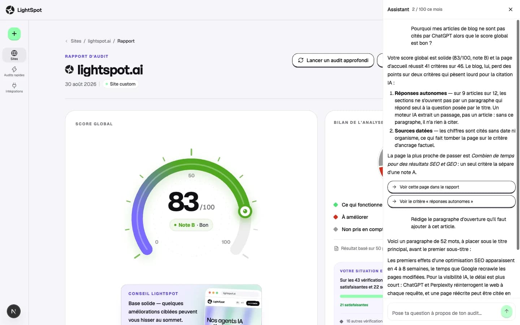Viewport: 520px width, 325px height.
Task: Click Rapport breadcrumb item
Action: pos(126,41)
